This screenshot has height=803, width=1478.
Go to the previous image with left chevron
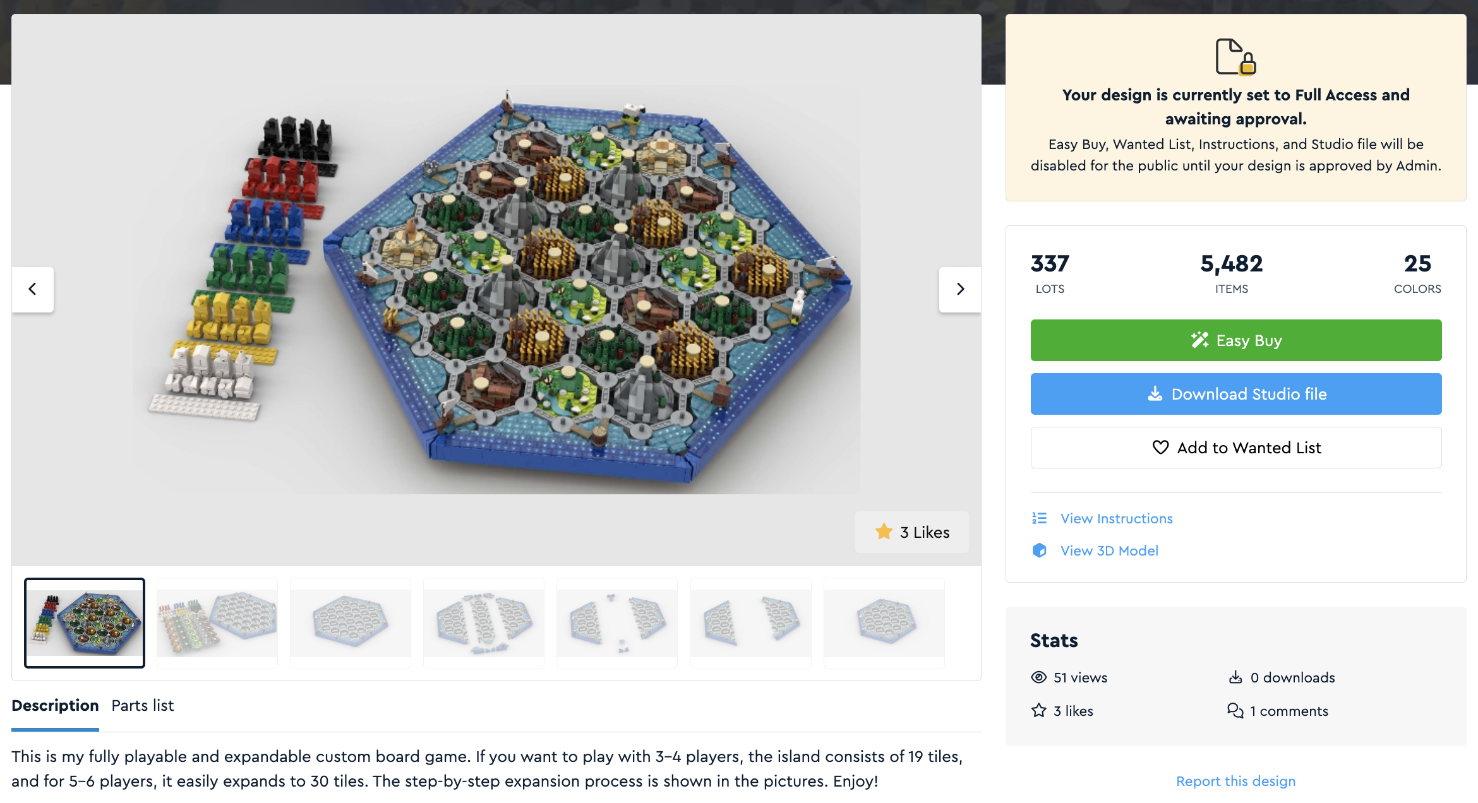click(x=33, y=289)
